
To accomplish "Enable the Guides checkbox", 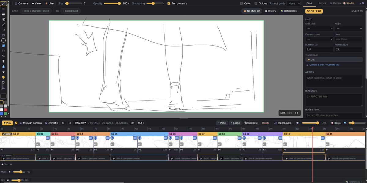I will [256, 4].
